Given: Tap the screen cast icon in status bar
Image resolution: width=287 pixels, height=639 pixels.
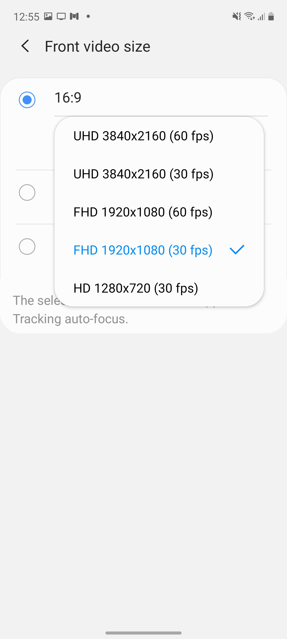Looking at the screenshot, I should coord(61,17).
